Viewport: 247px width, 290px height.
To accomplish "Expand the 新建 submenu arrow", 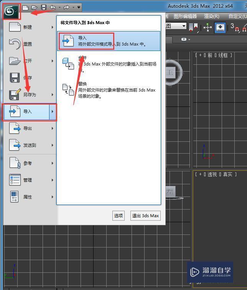I will pos(53,27).
